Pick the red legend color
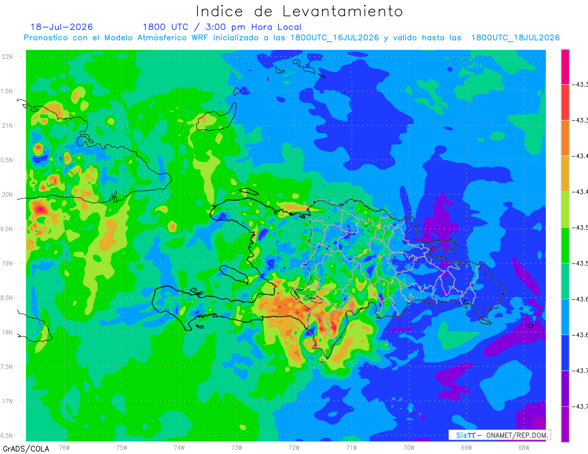The height and width of the screenshot is (454, 588). 565,102
